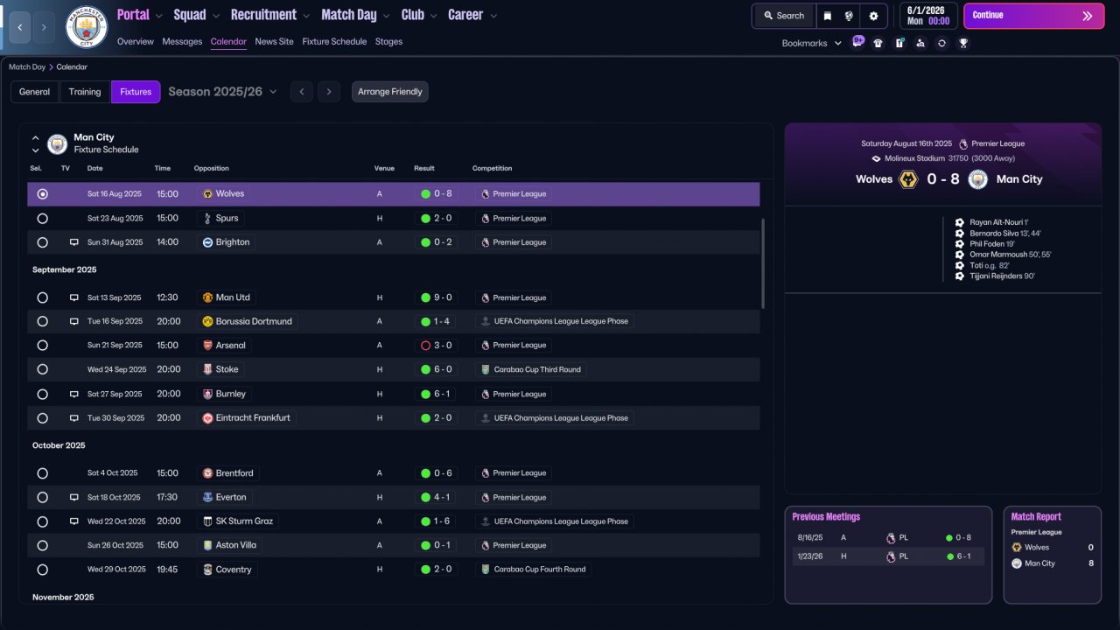This screenshot has width=1120, height=630.
Task: Open the Fixture Schedule subtab
Action: tap(334, 41)
